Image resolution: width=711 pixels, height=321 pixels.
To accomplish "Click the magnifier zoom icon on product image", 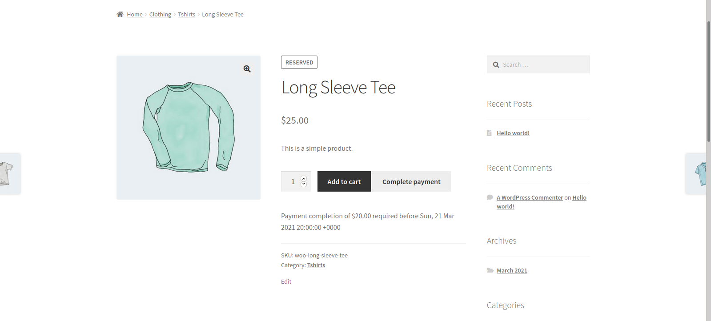I will [247, 69].
